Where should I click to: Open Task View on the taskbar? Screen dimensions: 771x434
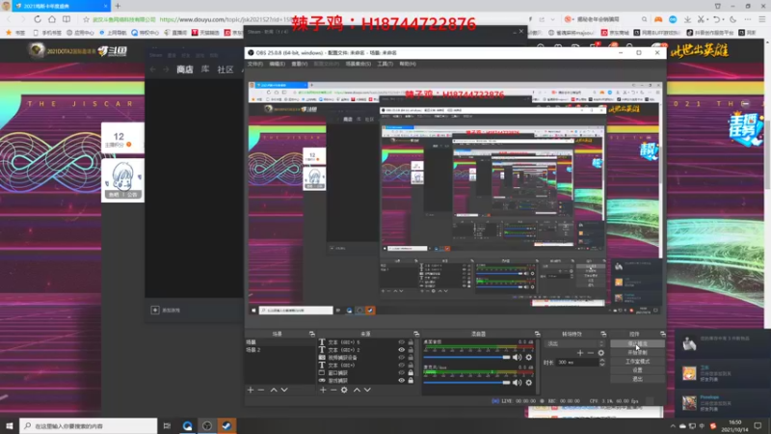tap(167, 425)
